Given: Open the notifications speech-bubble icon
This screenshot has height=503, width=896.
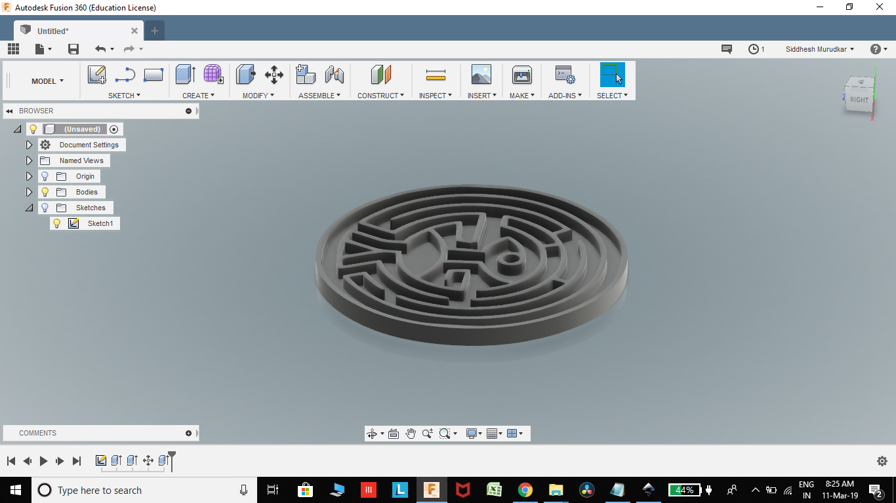Looking at the screenshot, I should (x=727, y=49).
